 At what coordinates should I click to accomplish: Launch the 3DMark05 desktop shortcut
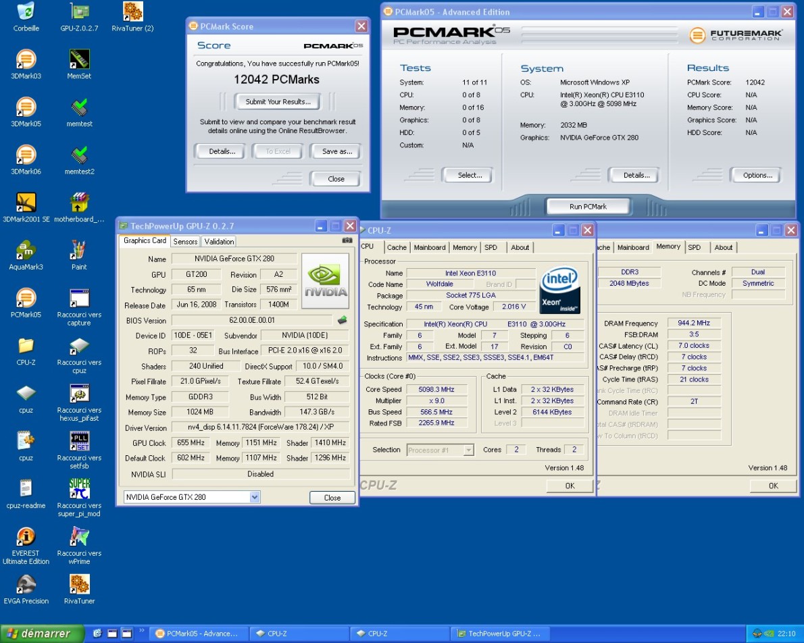pos(26,111)
